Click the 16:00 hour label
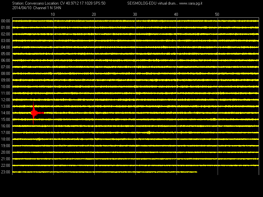The height and width of the screenshot is (197, 263). [x=6, y=126]
